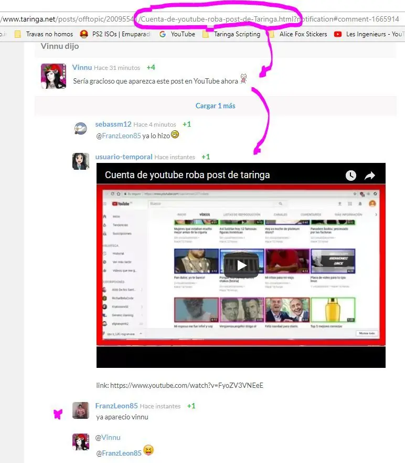Play the embedded YouTube video
This screenshot has height=463, width=405.
tap(241, 265)
